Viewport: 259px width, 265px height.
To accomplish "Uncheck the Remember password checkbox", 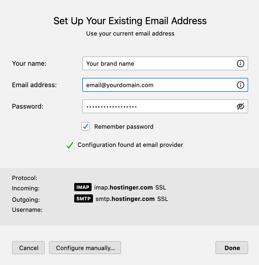I will (86, 126).
